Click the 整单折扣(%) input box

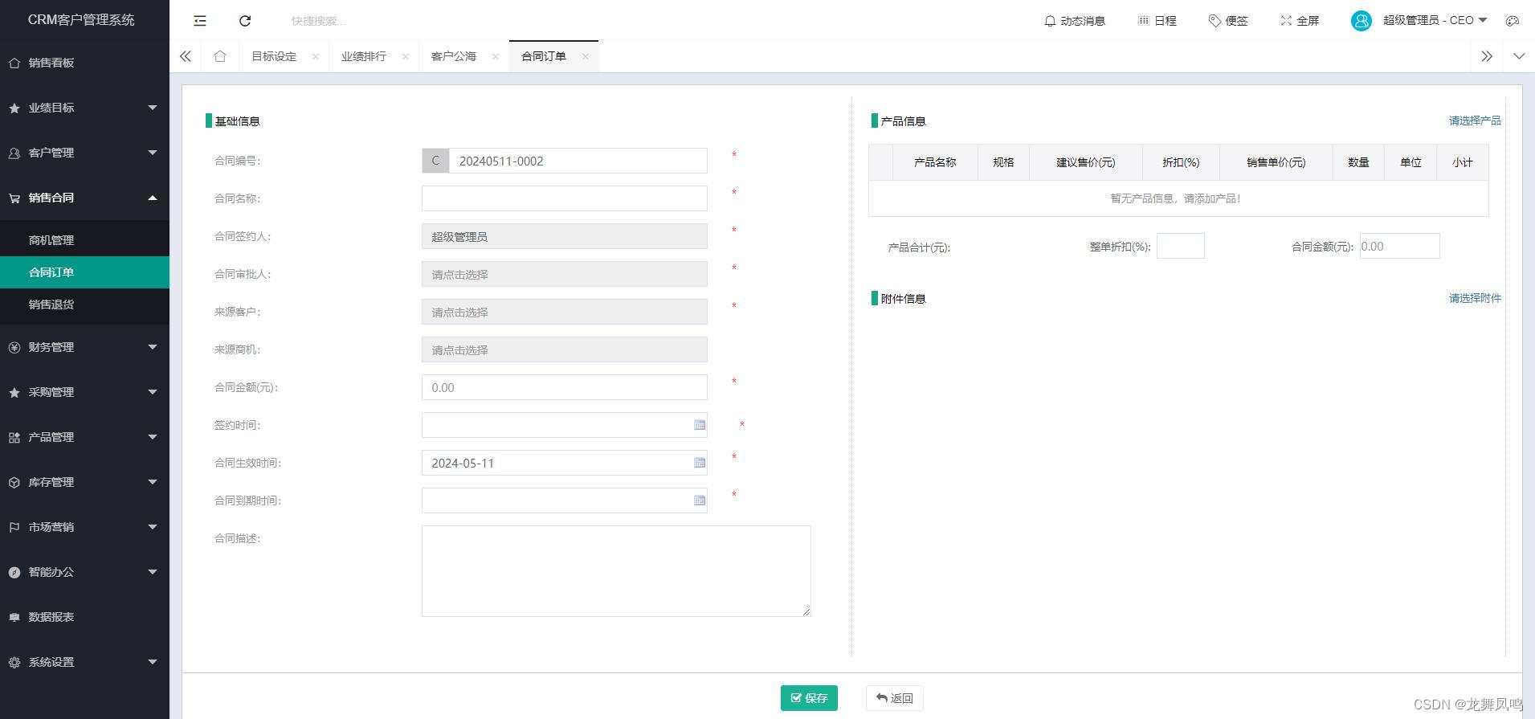point(1181,246)
